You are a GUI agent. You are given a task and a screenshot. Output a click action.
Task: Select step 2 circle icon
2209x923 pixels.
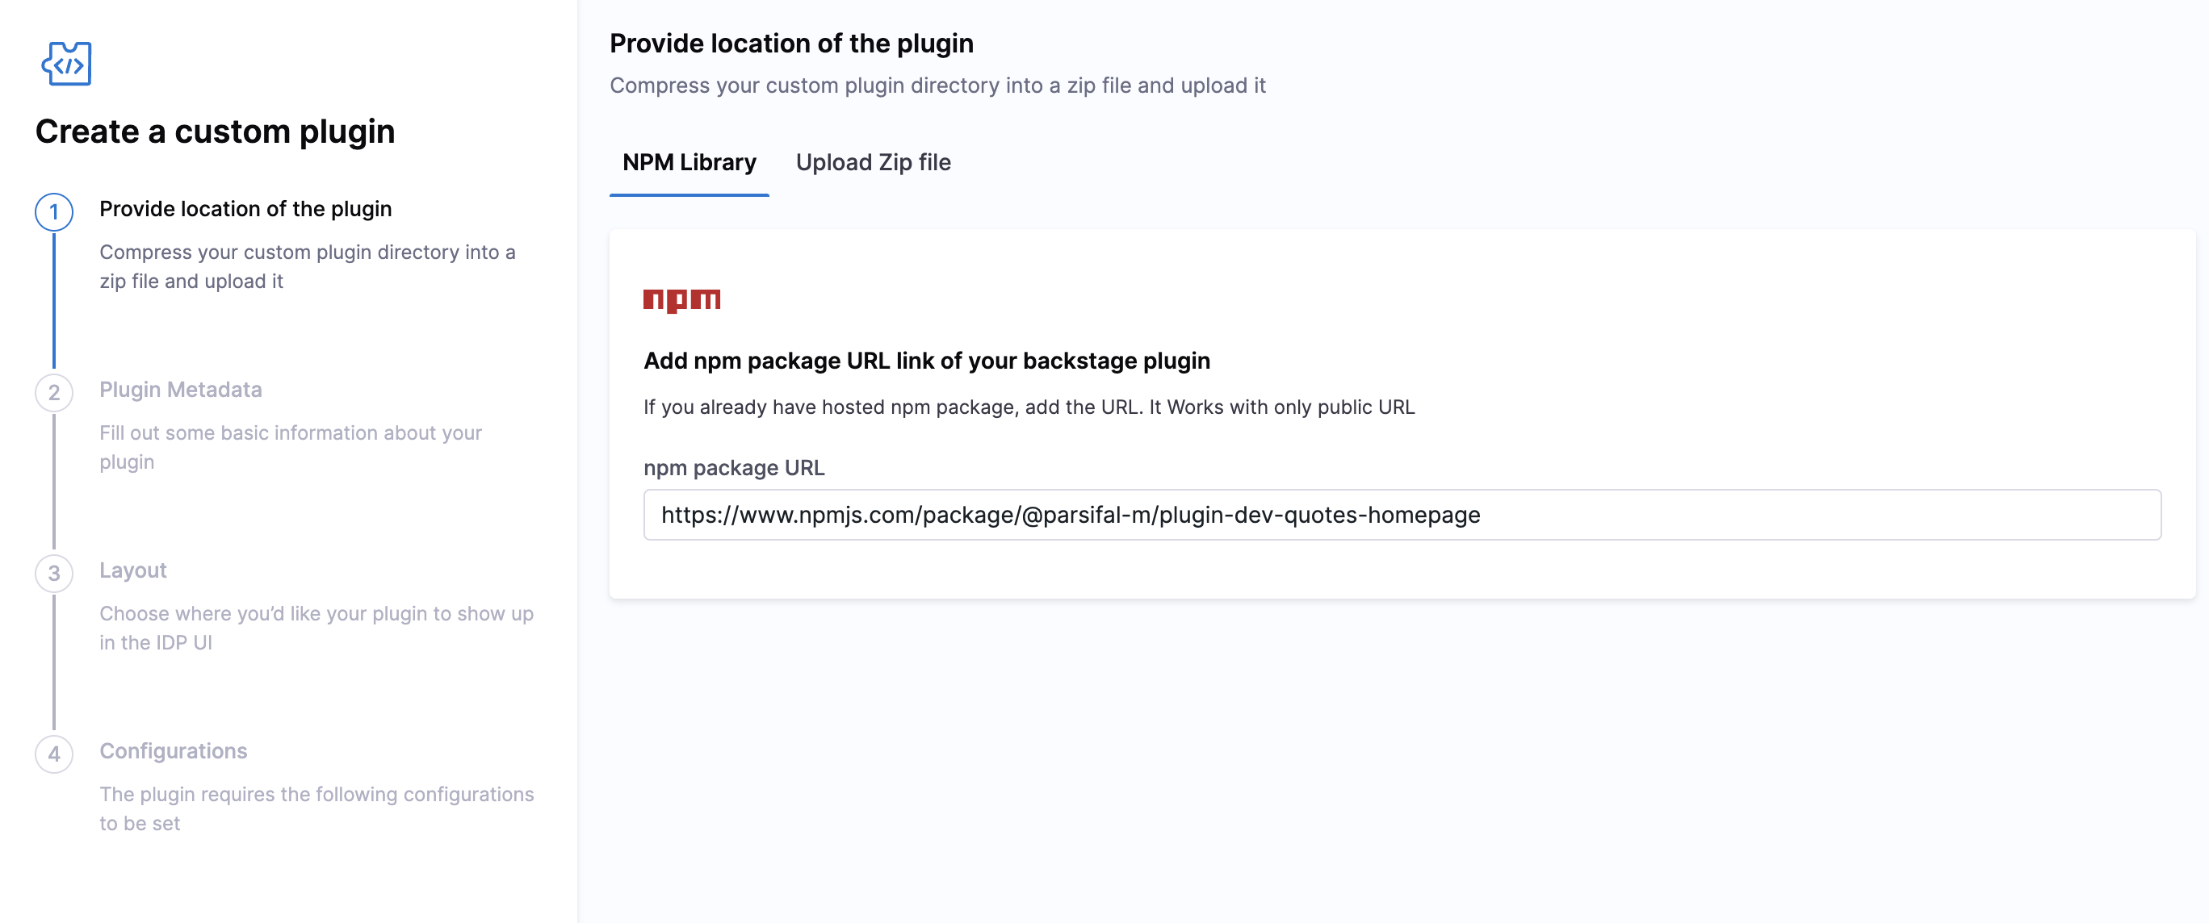54,392
